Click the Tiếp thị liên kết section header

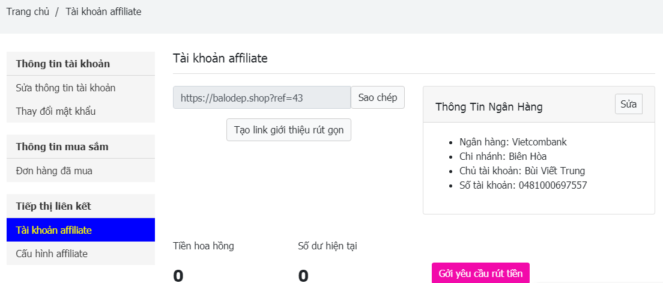(x=53, y=206)
